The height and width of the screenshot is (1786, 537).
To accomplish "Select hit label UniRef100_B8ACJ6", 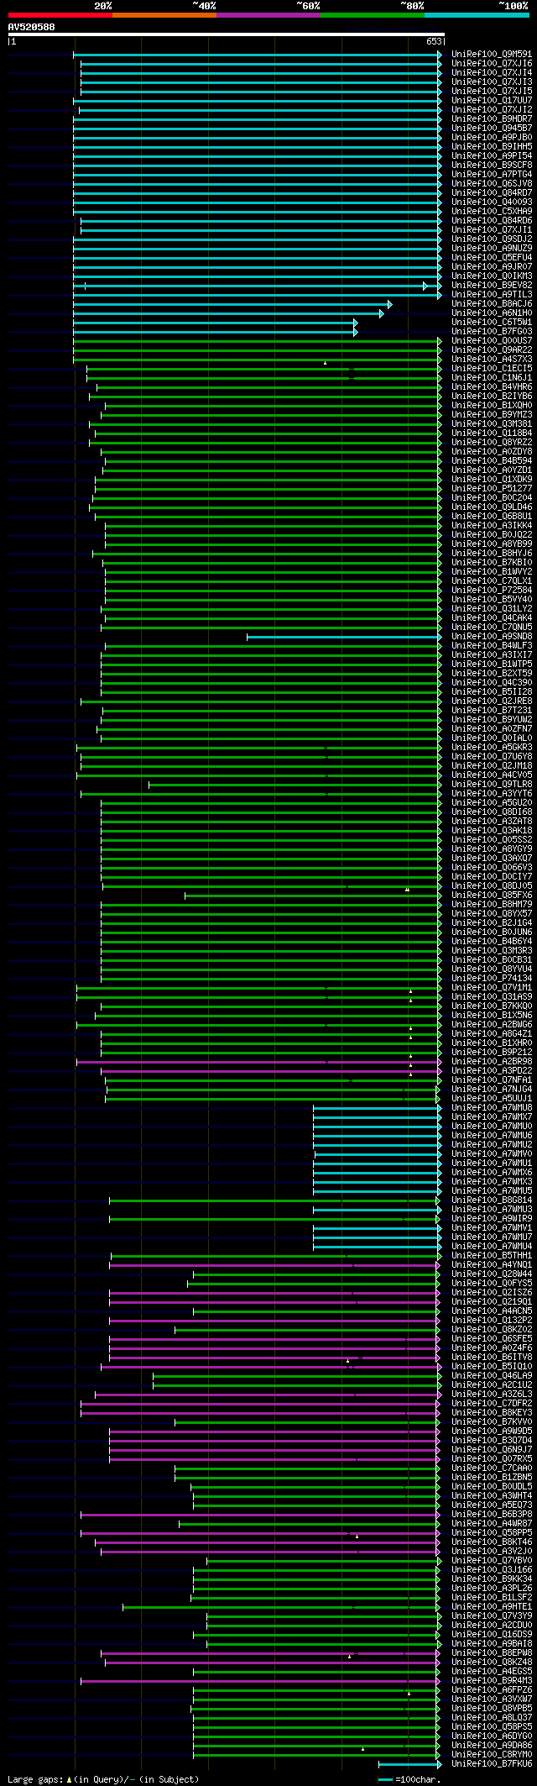I will (x=492, y=304).
